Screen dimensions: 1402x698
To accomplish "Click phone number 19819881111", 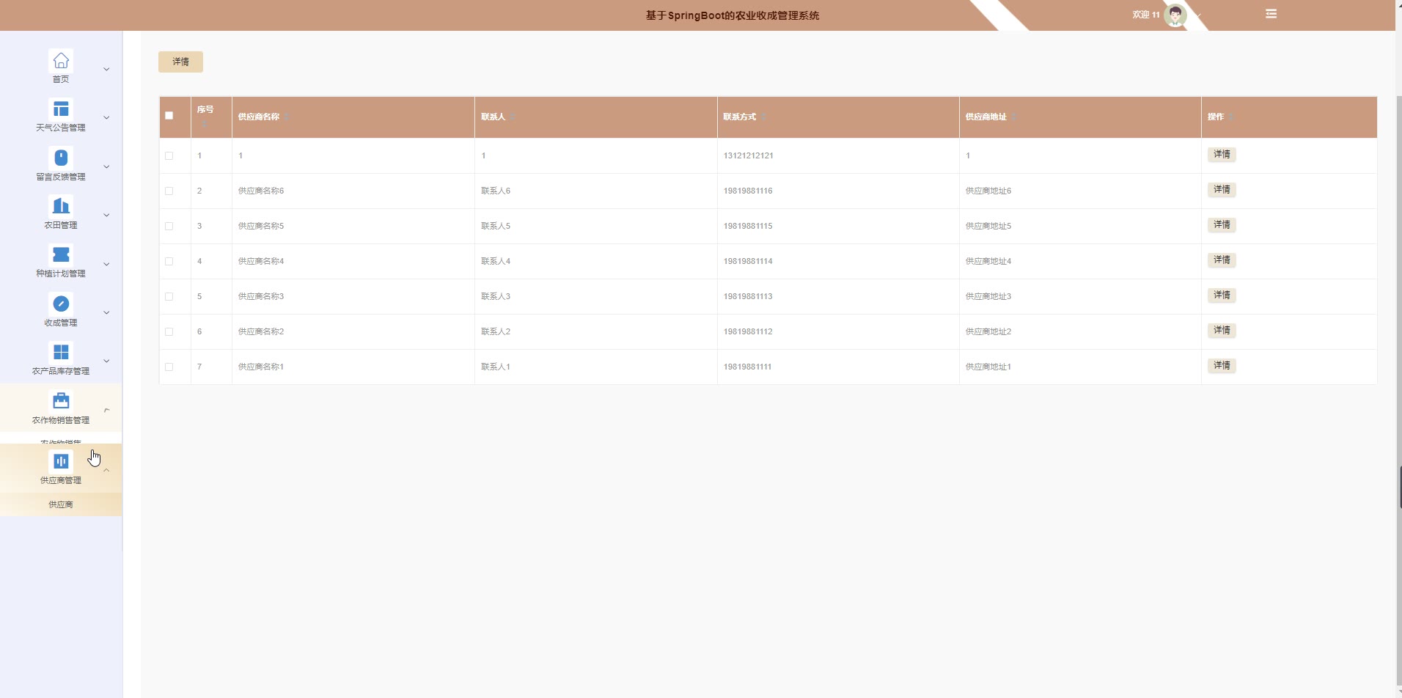I will point(747,367).
